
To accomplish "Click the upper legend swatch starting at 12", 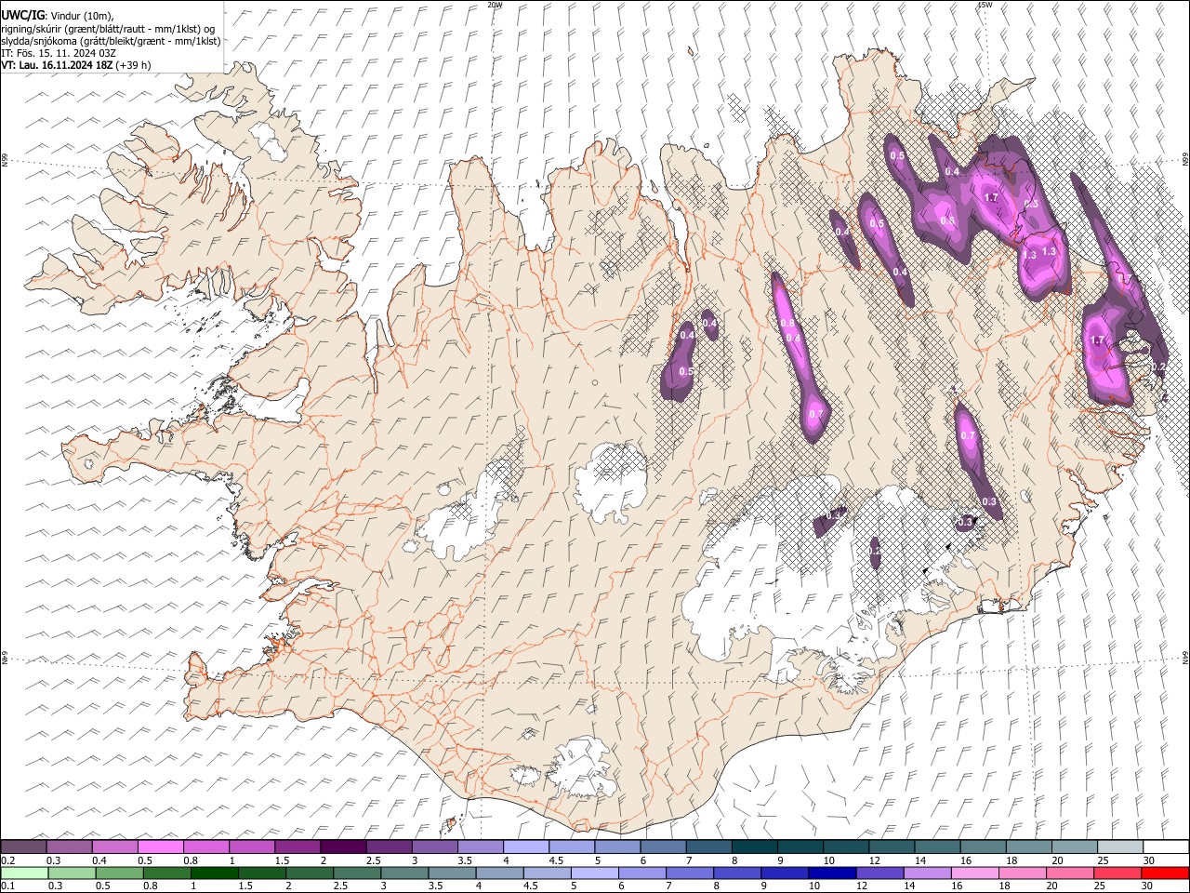I will tap(891, 846).
